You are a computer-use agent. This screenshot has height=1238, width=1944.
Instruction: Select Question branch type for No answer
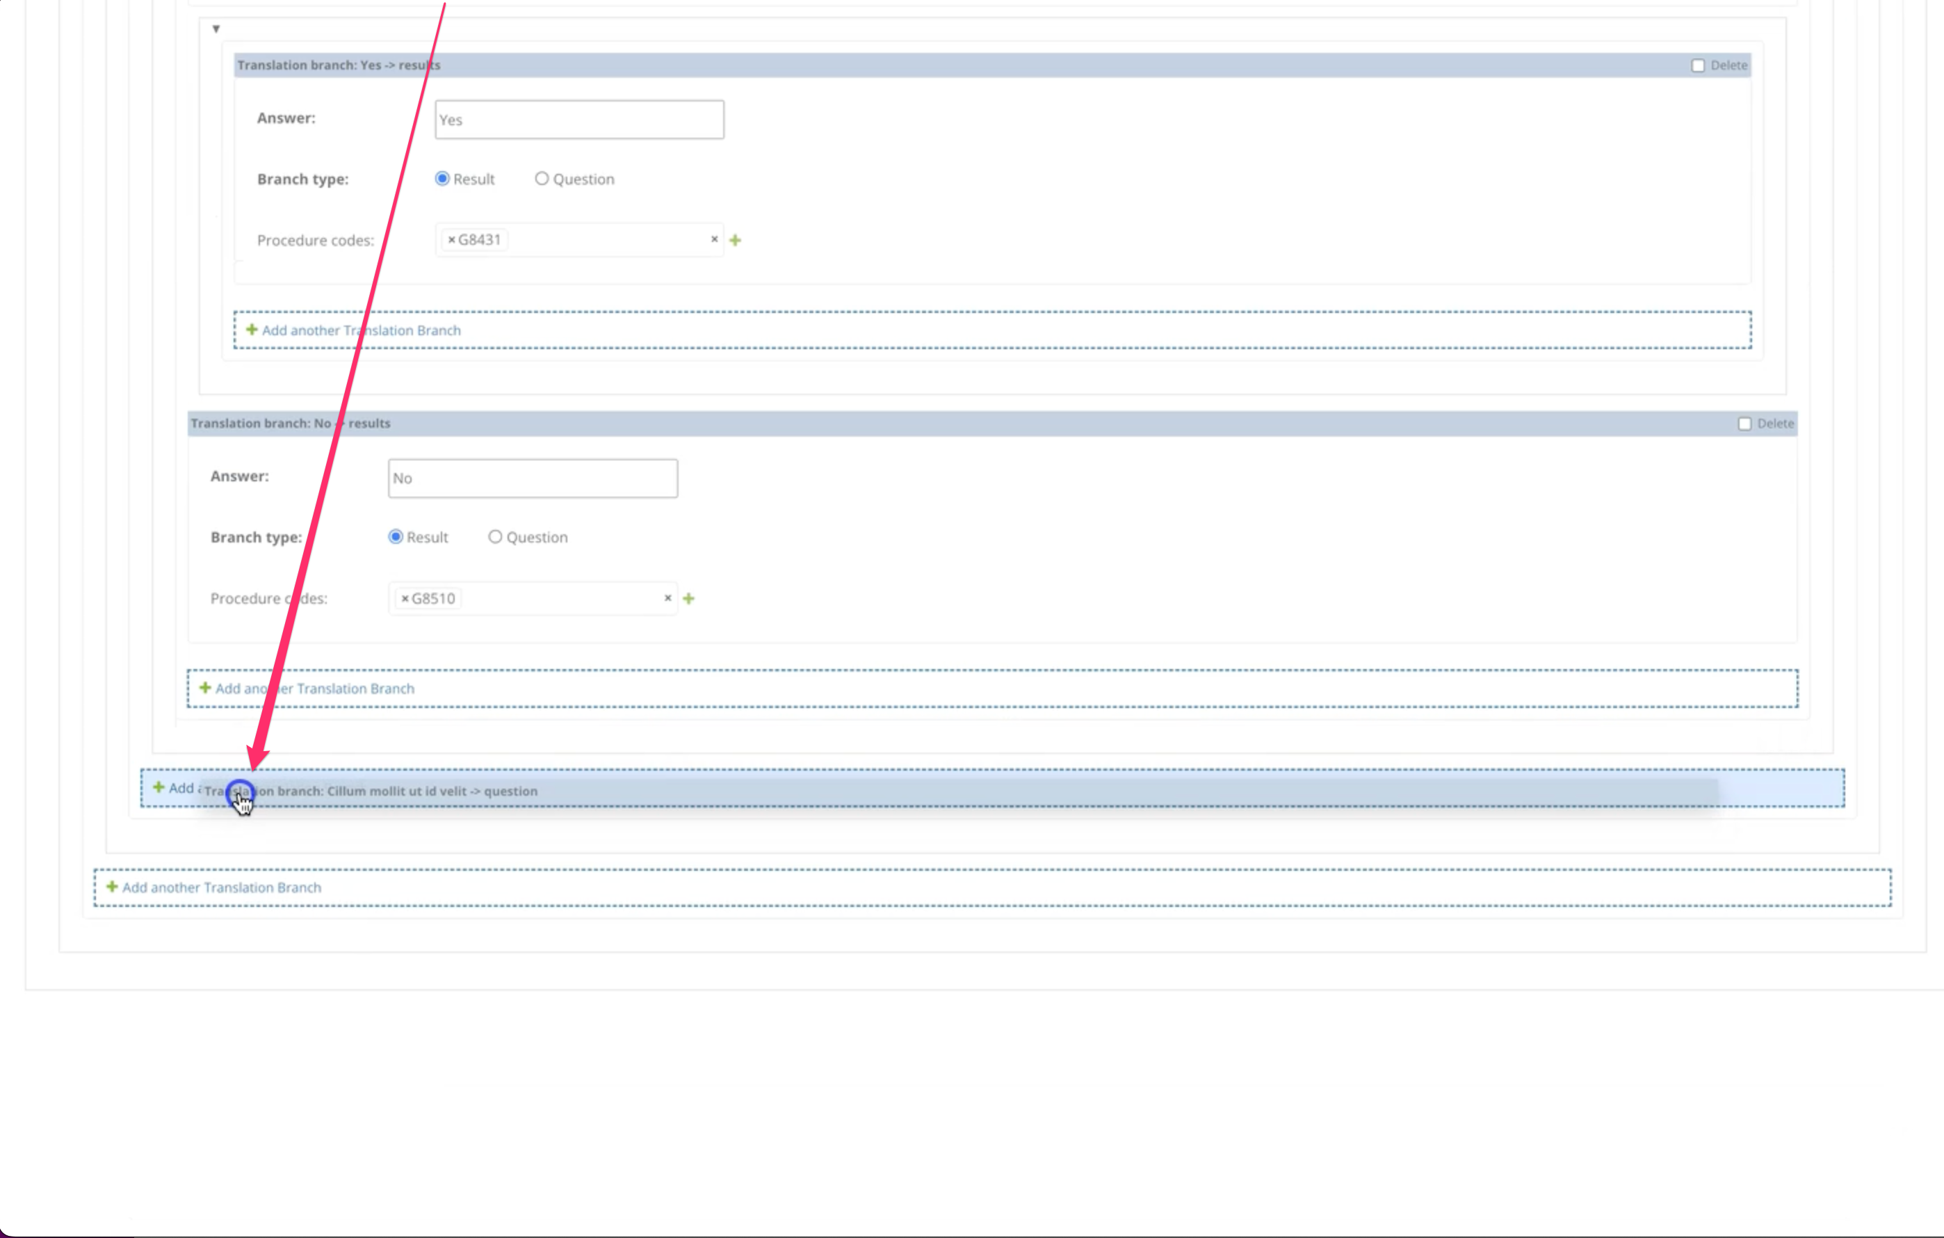click(495, 537)
